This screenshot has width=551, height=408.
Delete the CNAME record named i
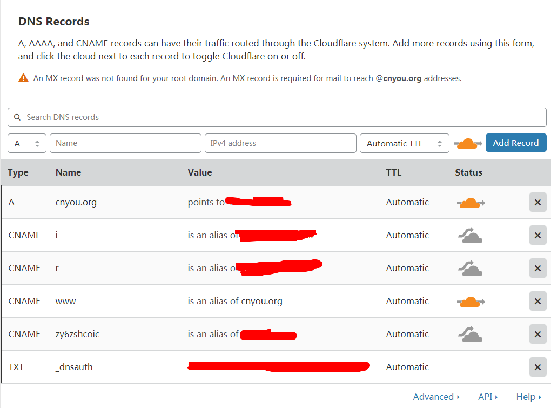pyautogui.click(x=537, y=235)
